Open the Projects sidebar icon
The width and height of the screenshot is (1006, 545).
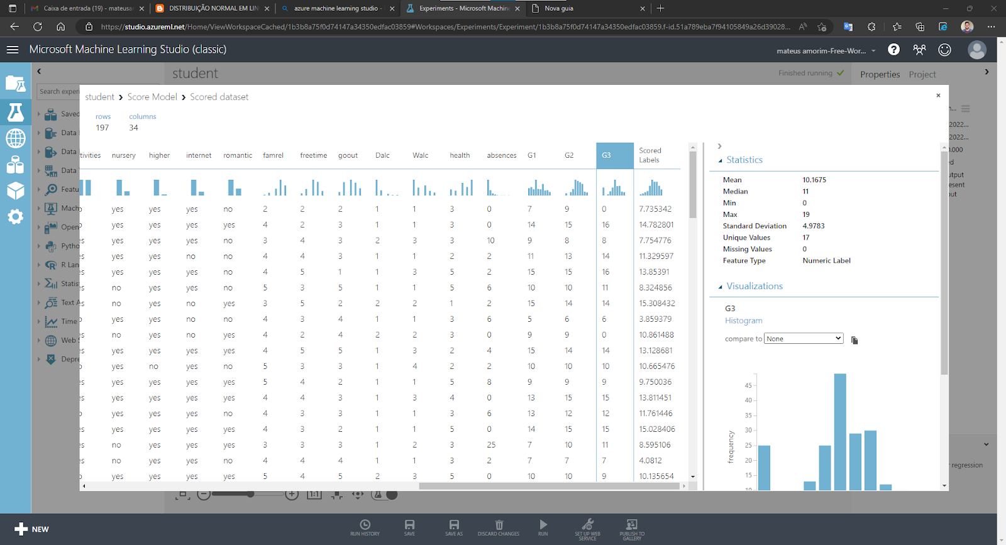pyautogui.click(x=15, y=84)
